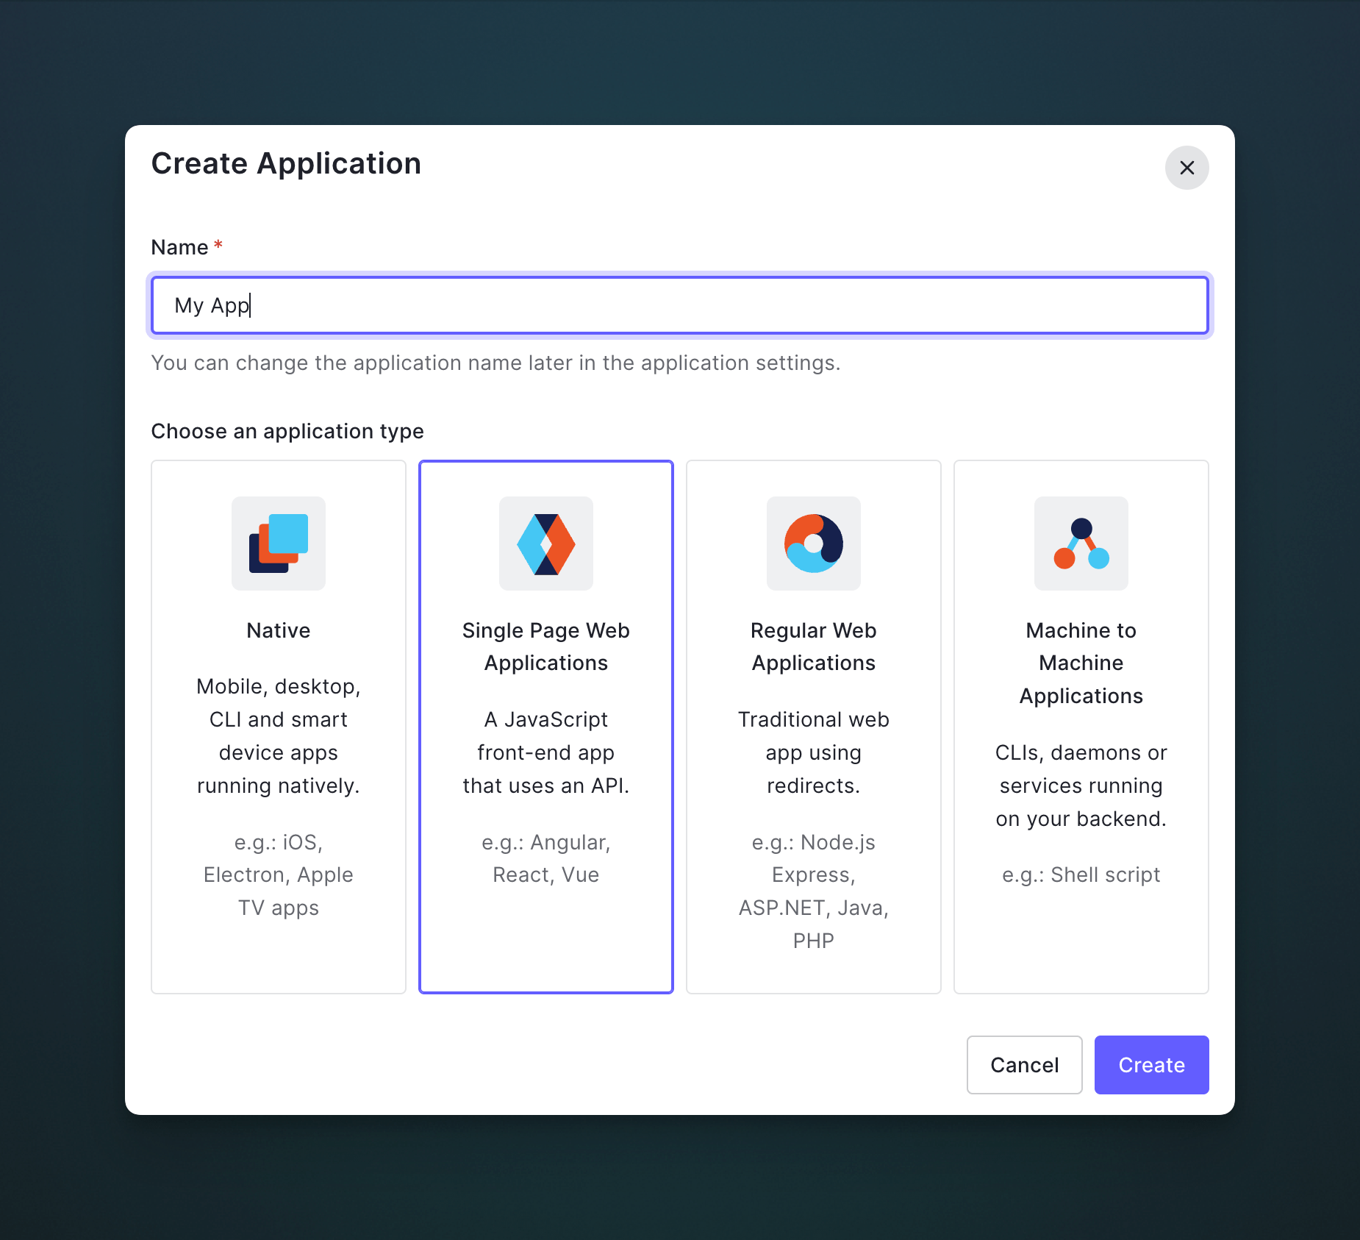Screen dimensions: 1360x1240
Task: Click 'A JavaScript front-end app' description
Action: (x=546, y=752)
